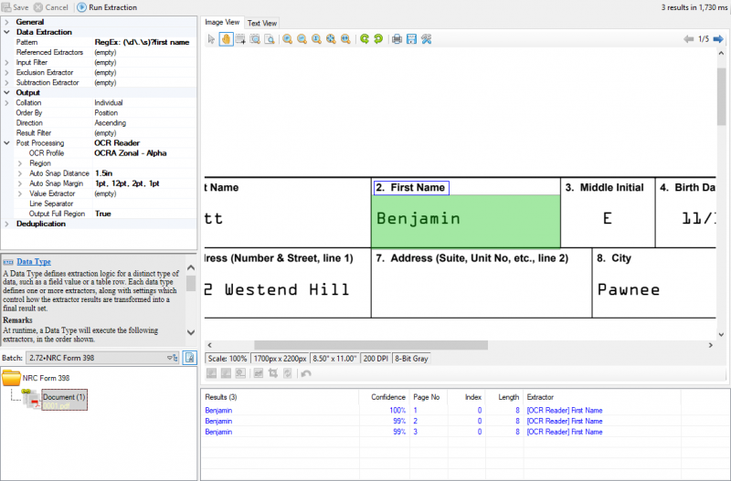The width and height of the screenshot is (731, 481).
Task: Toggle the batch viewer button beside Batch dropdown
Action: pos(189,358)
